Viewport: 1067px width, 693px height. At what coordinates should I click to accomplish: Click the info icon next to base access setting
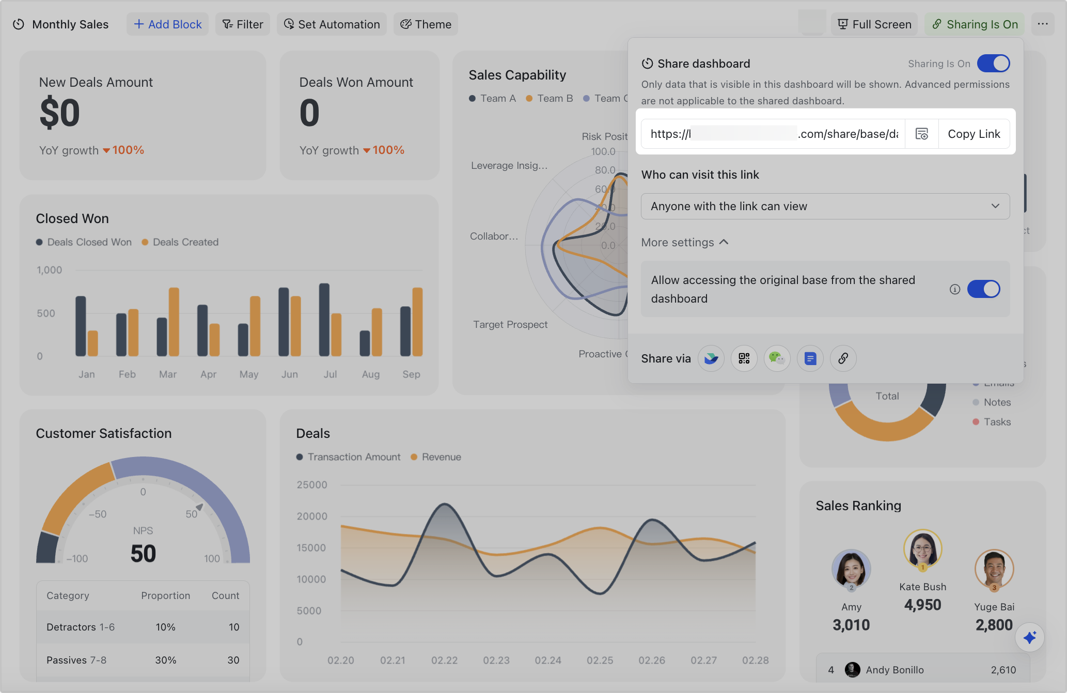(x=955, y=289)
